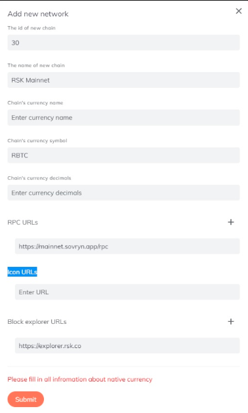Add another Block explorer URL with plus icon

tap(231, 321)
